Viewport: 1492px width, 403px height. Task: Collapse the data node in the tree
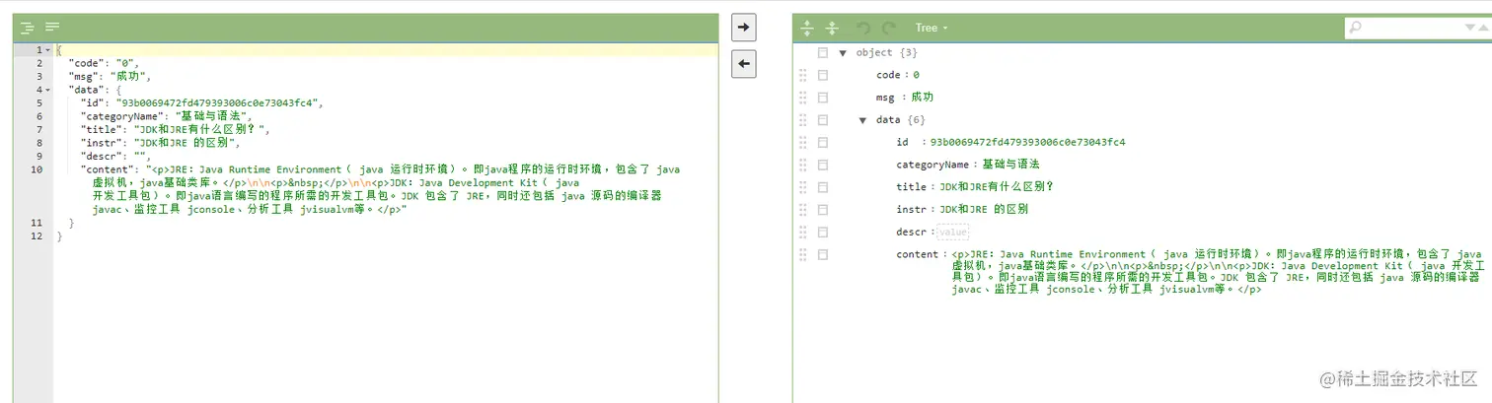(862, 120)
